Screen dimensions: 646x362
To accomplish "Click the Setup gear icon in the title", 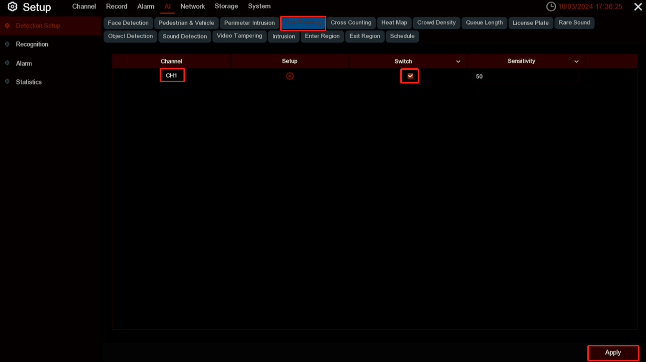I will click(x=13, y=7).
